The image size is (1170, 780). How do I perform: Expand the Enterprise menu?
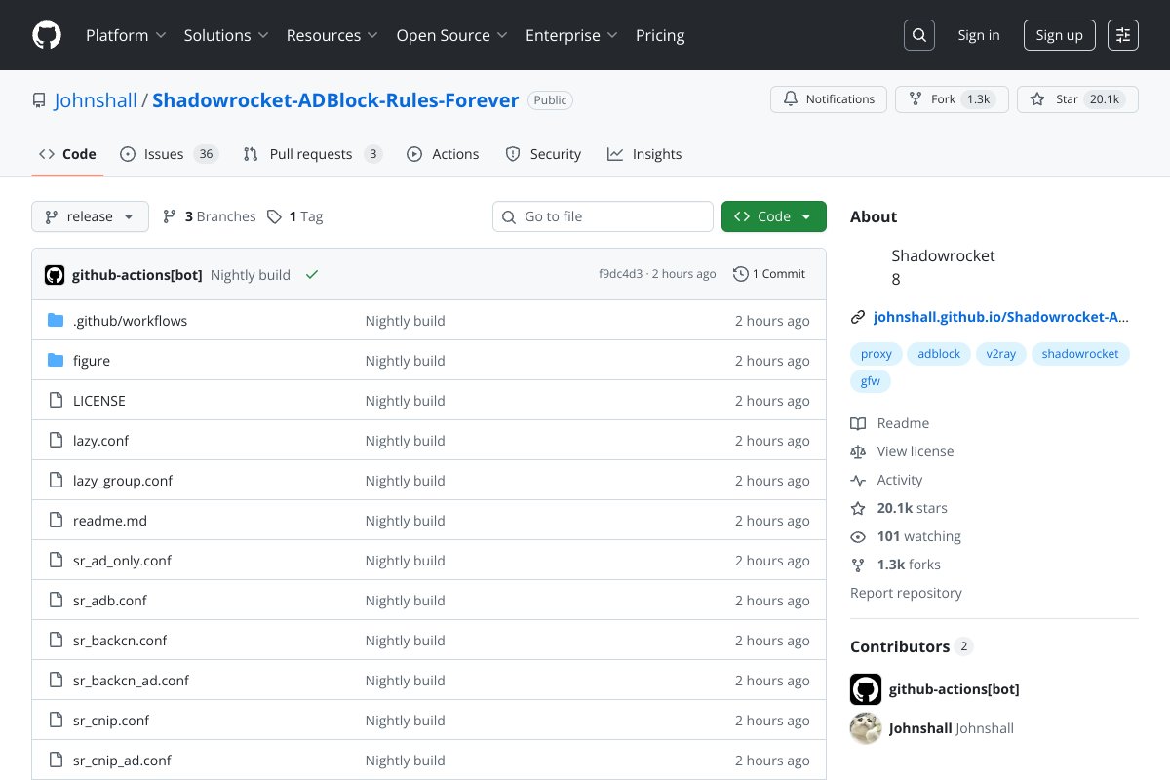coord(571,35)
